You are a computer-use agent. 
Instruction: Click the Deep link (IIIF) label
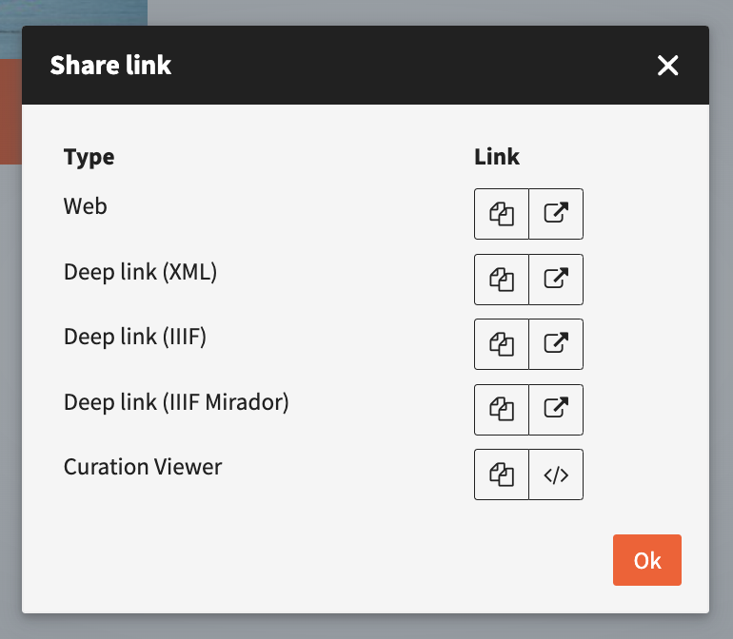coord(134,337)
